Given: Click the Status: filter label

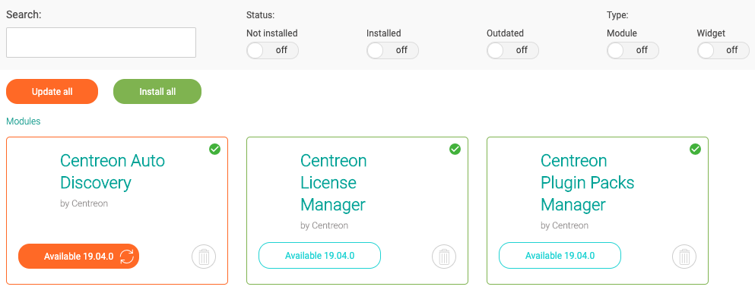Looking at the screenshot, I should pyautogui.click(x=261, y=15).
